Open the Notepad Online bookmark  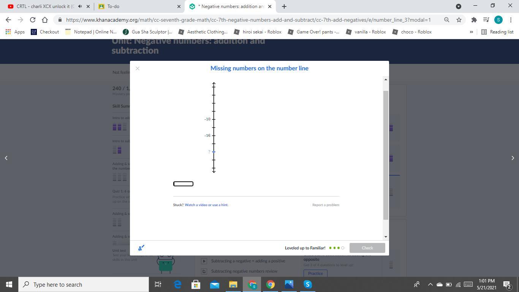coord(91,32)
